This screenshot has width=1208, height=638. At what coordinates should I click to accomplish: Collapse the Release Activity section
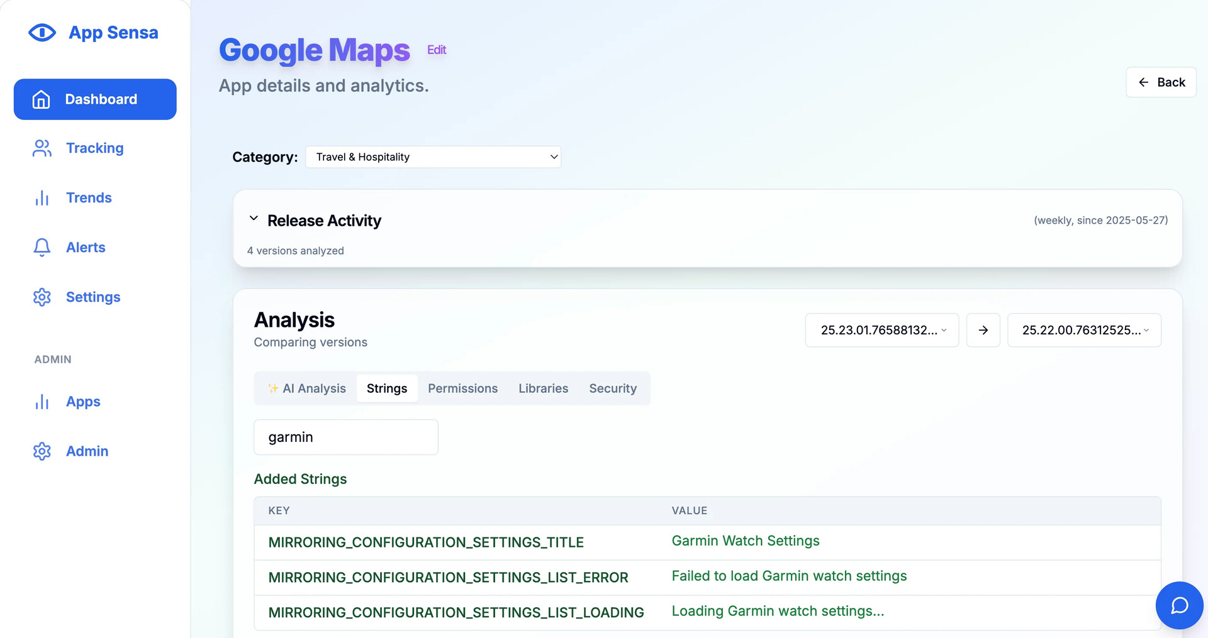(254, 219)
